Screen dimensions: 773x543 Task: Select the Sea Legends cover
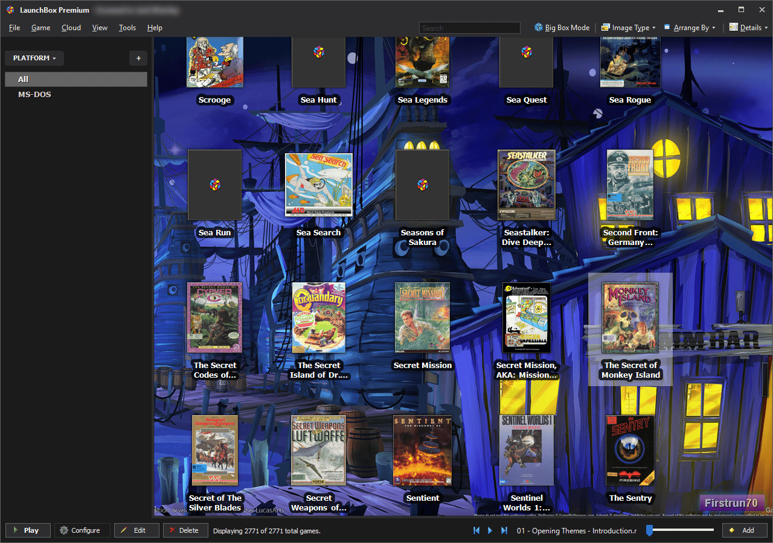pos(423,62)
